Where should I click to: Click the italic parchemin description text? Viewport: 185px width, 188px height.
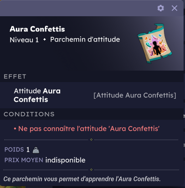tap(82, 179)
